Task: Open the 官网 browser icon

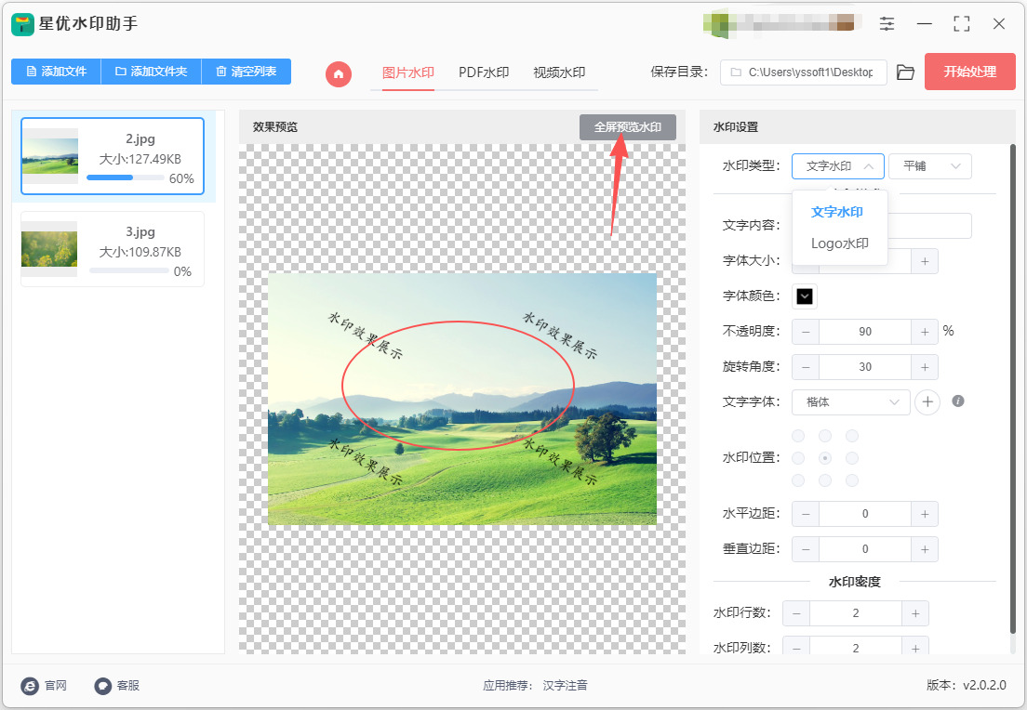Action: [x=30, y=685]
